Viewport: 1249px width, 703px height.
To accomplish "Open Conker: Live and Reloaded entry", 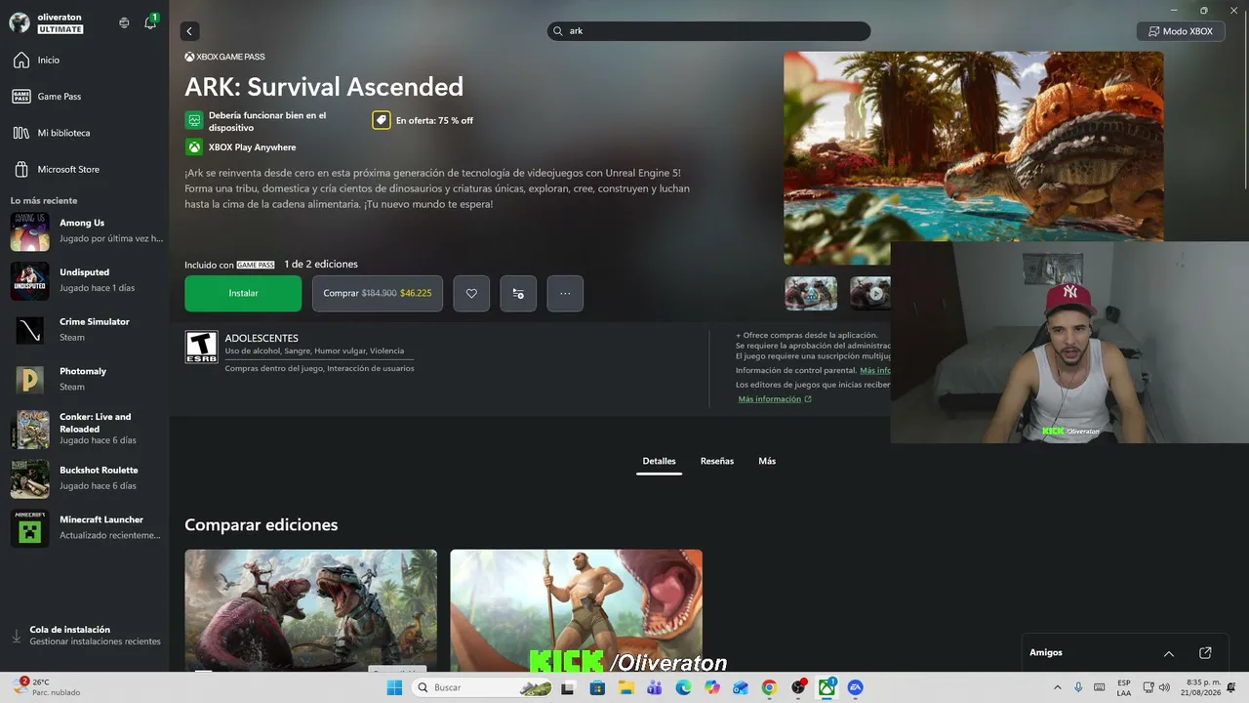I will pyautogui.click(x=85, y=429).
